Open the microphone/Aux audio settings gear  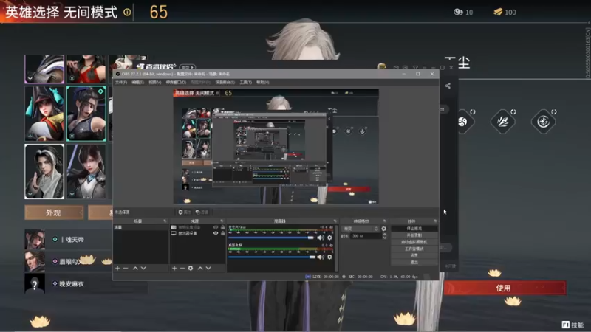(329, 238)
